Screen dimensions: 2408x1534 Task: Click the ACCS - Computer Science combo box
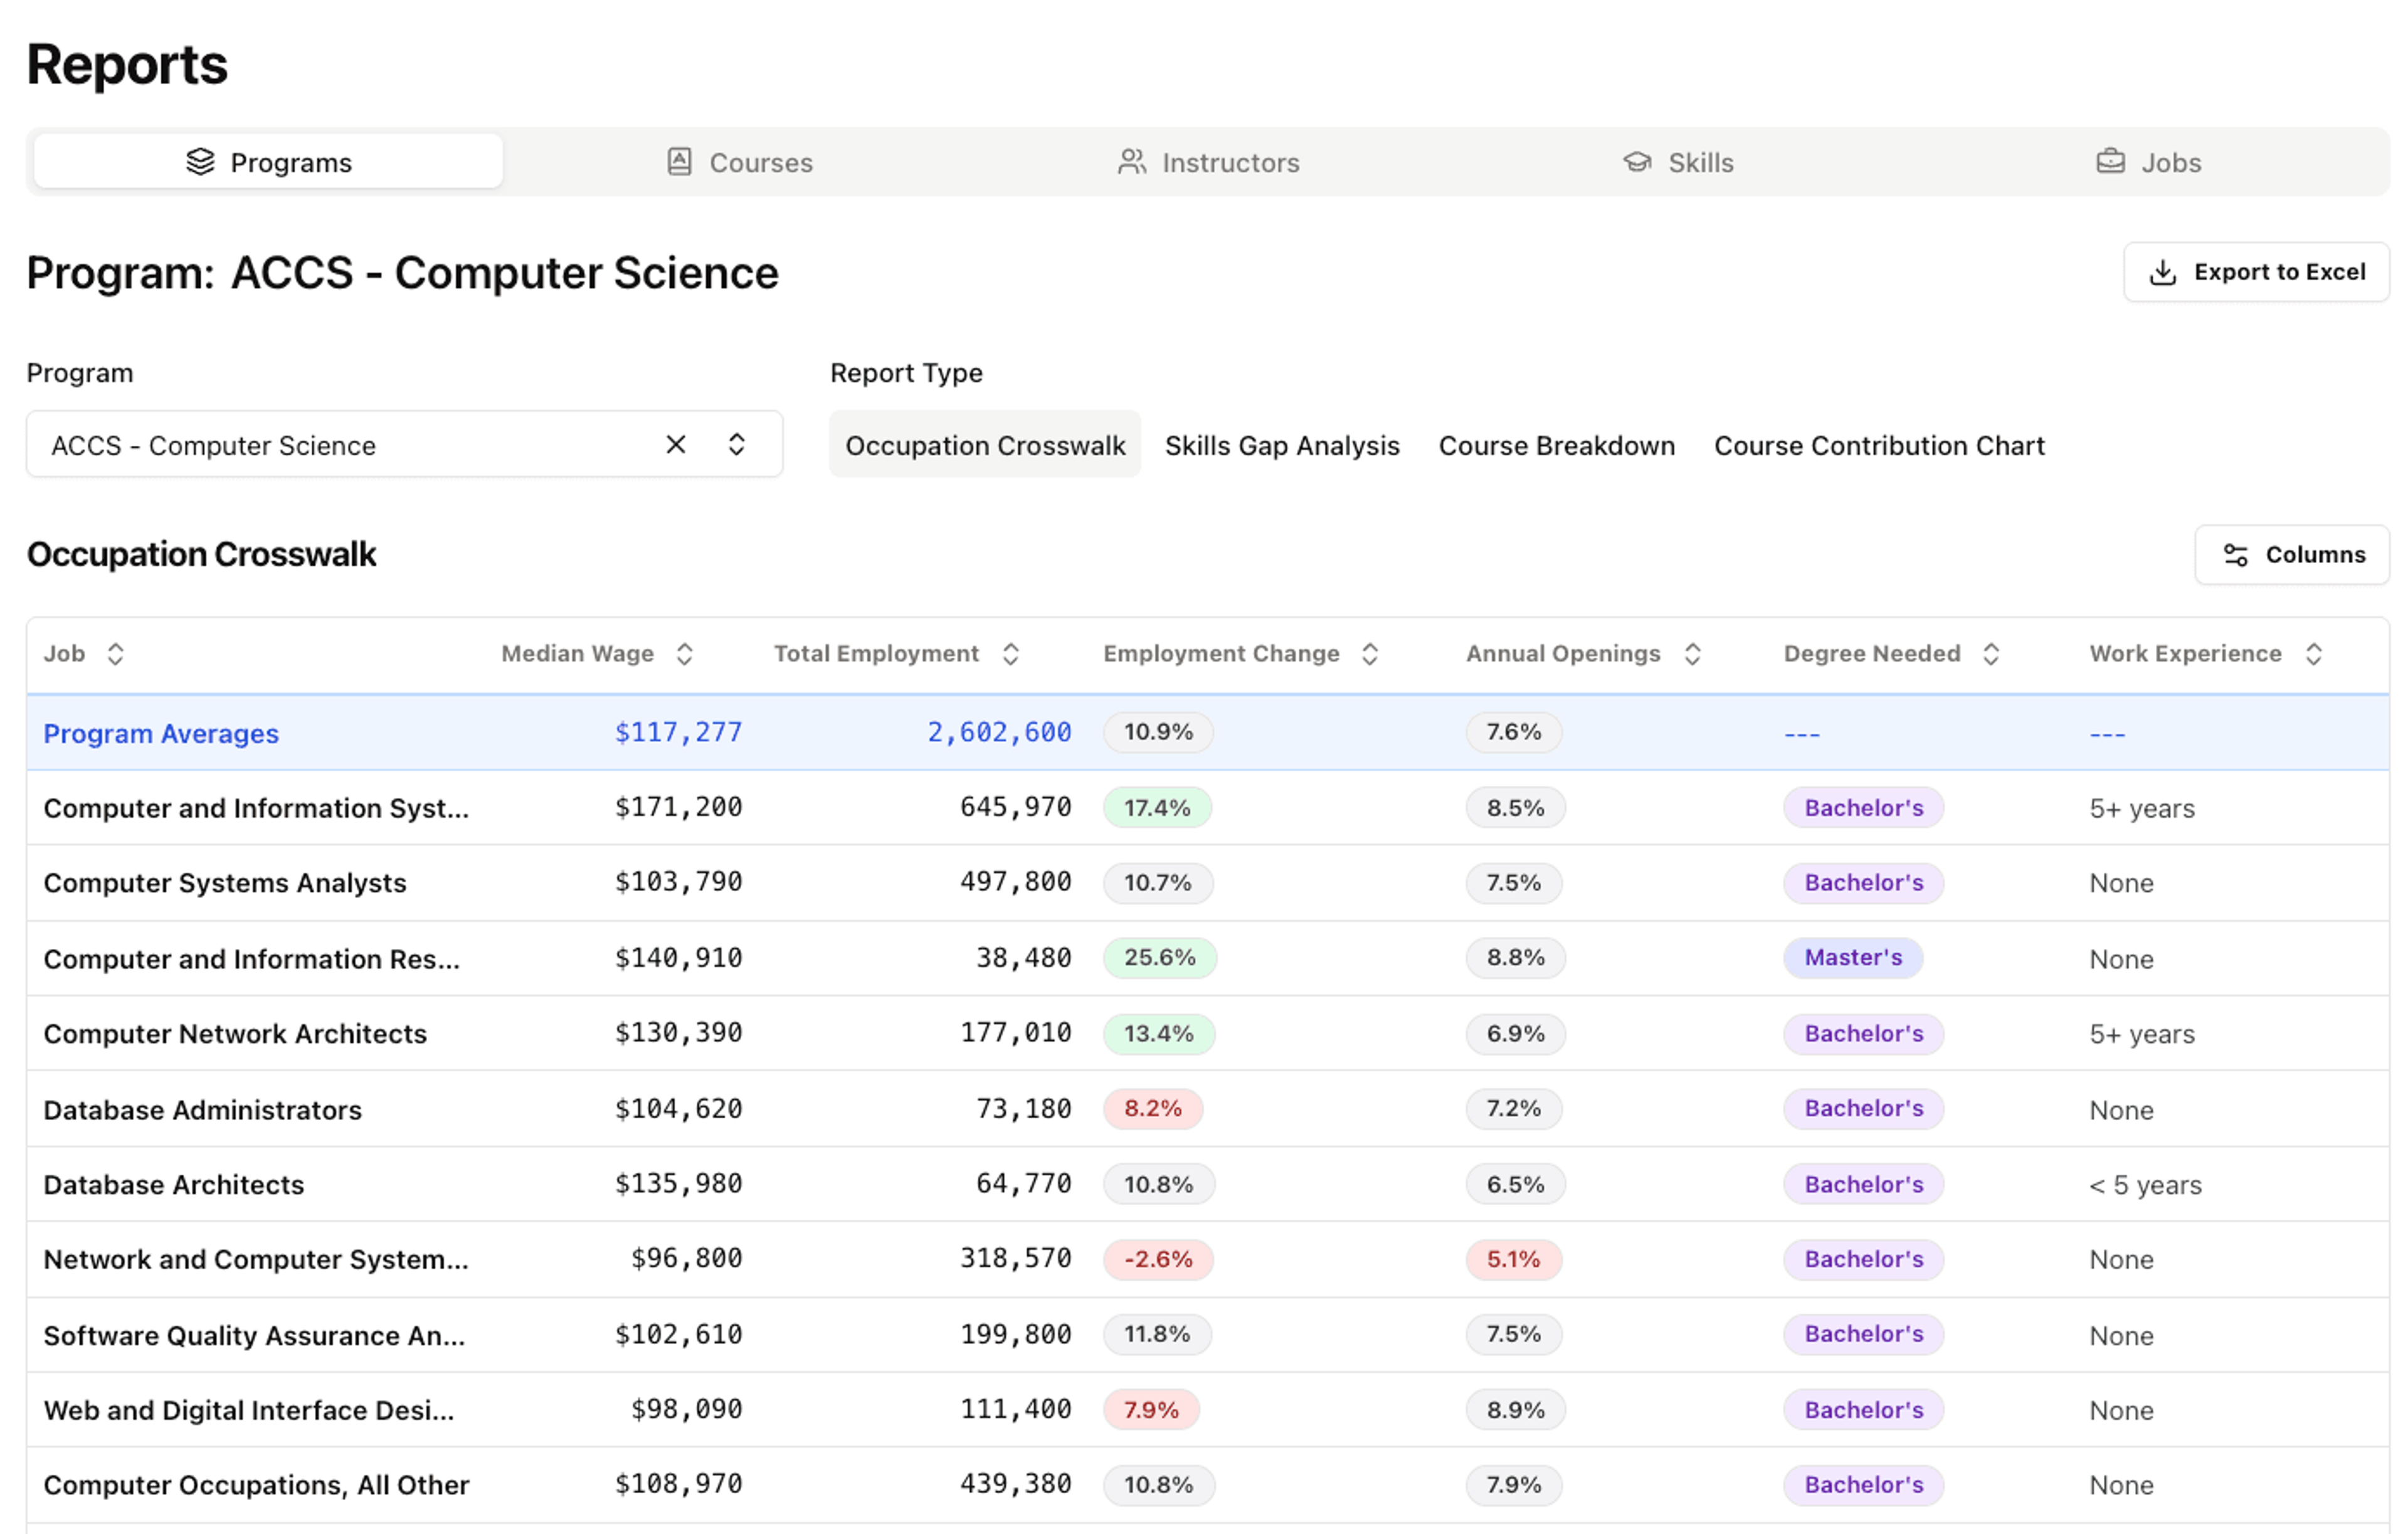340,444
